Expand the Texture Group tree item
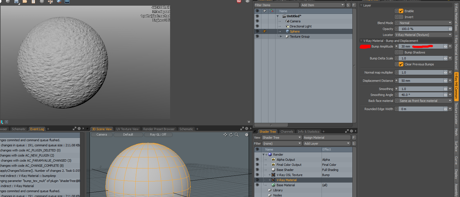460x197 pixels. (x=281, y=37)
